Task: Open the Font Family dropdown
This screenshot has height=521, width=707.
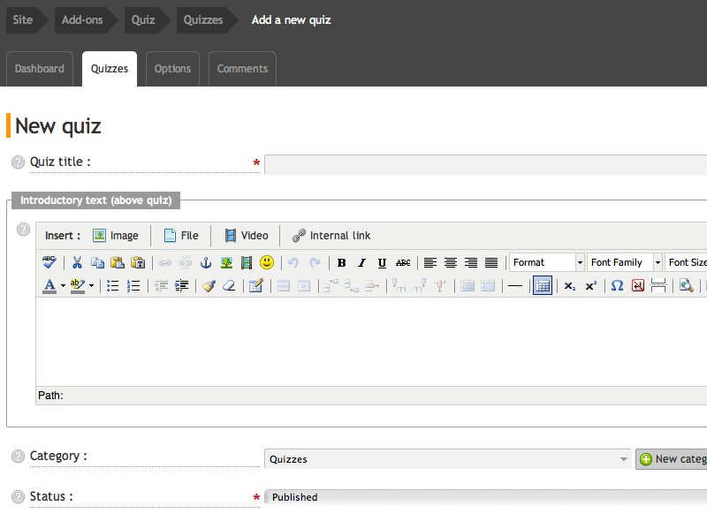Action: [625, 262]
